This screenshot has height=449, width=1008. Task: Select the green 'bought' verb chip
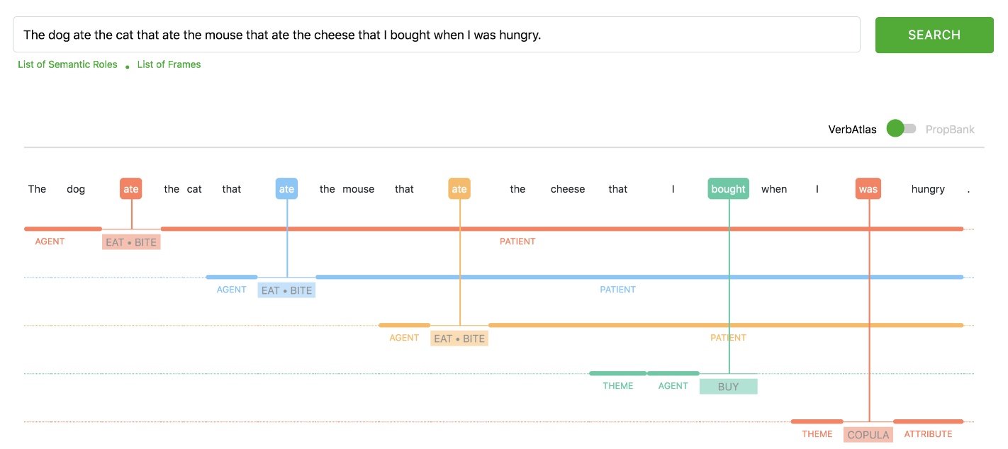[x=728, y=189]
